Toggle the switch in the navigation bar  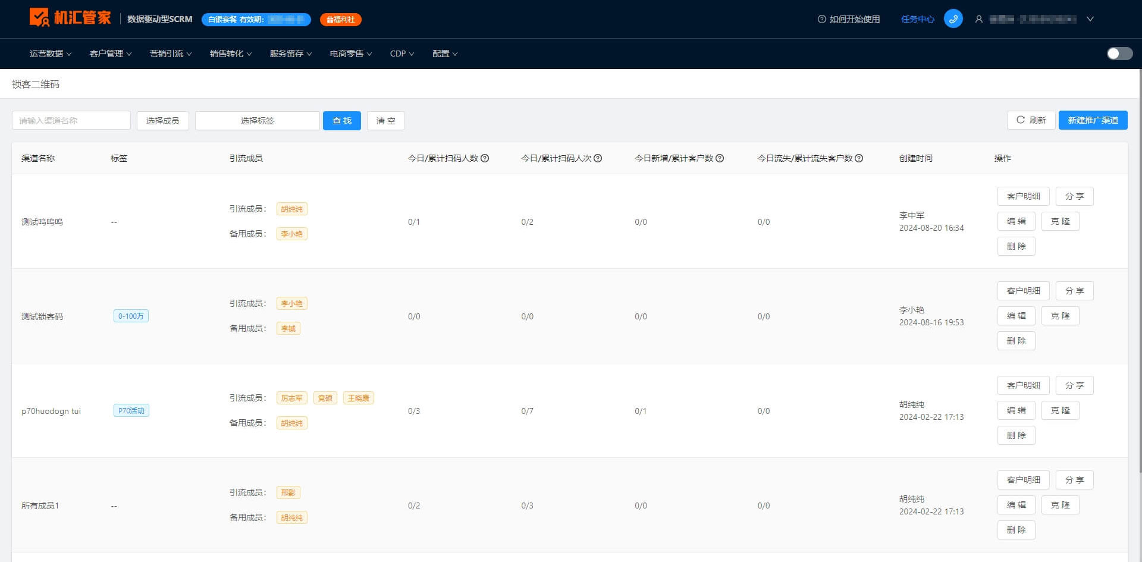pos(1119,54)
